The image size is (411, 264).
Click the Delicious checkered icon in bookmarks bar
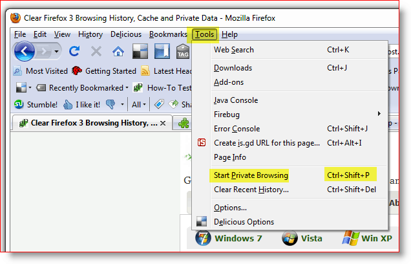21,87
